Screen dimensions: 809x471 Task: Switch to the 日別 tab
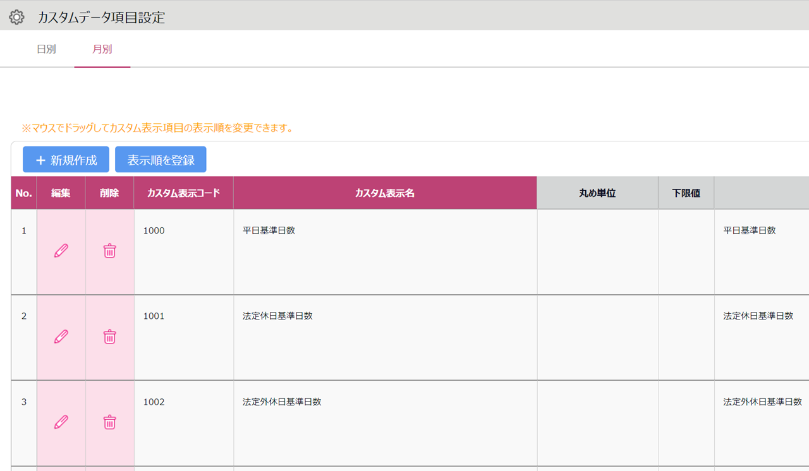click(47, 49)
